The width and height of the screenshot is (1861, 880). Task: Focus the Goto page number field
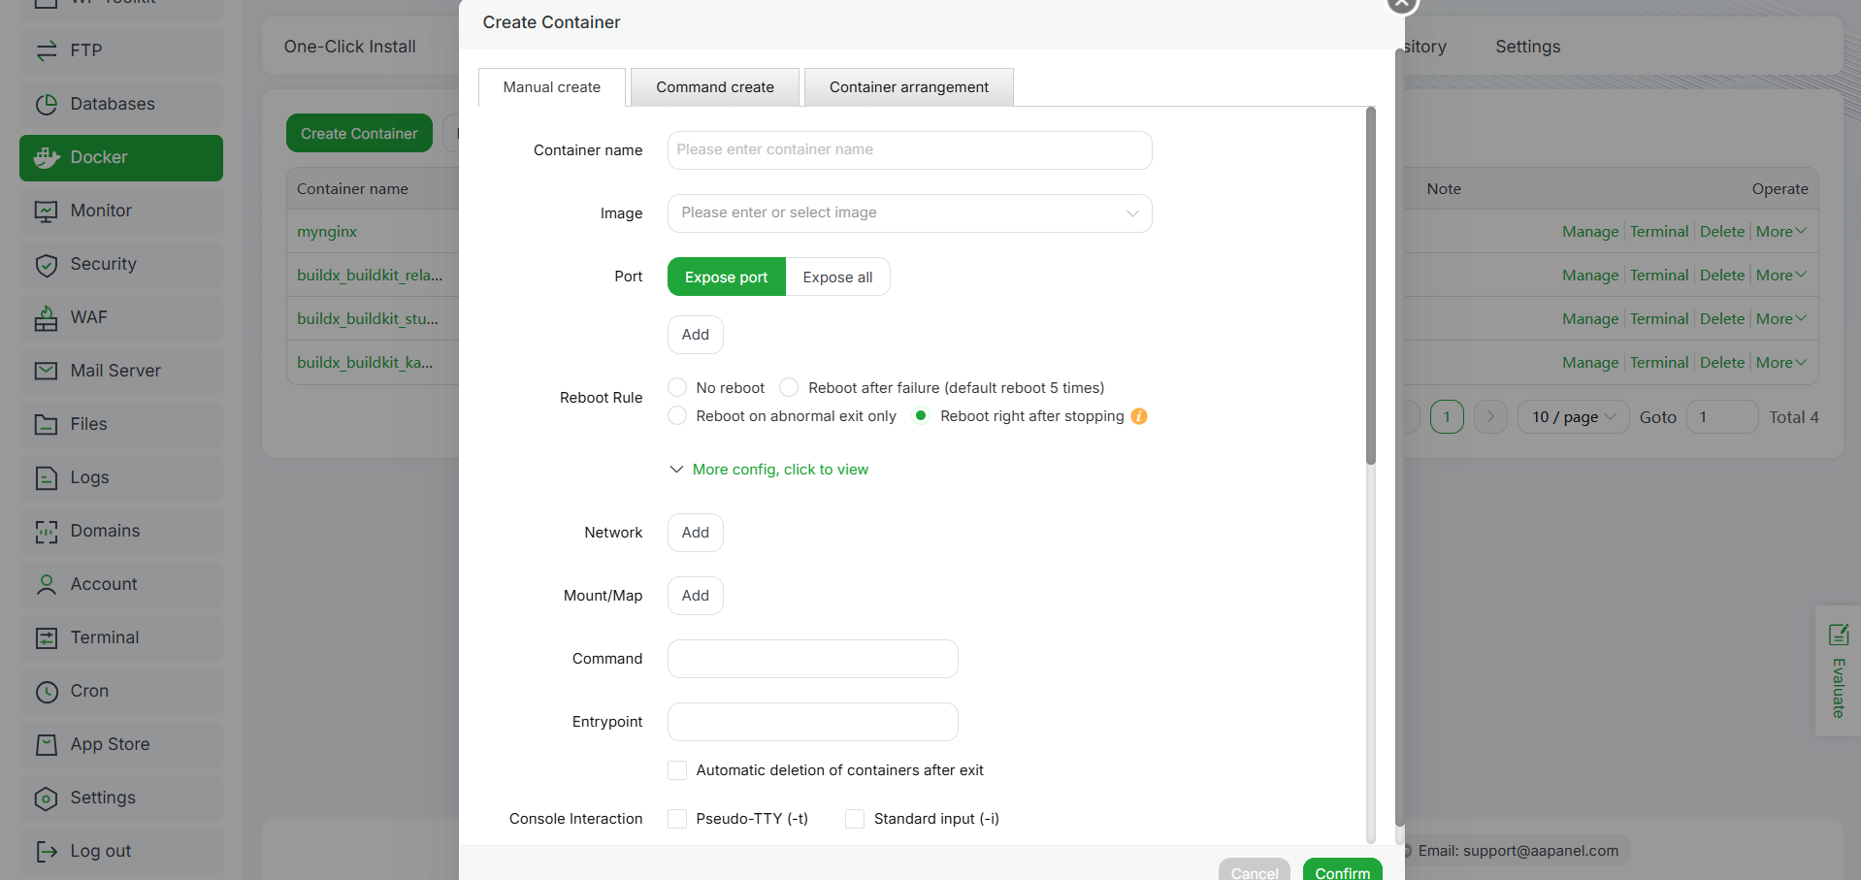[1722, 417]
